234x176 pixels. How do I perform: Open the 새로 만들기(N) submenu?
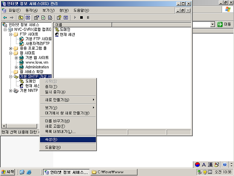click(68, 100)
